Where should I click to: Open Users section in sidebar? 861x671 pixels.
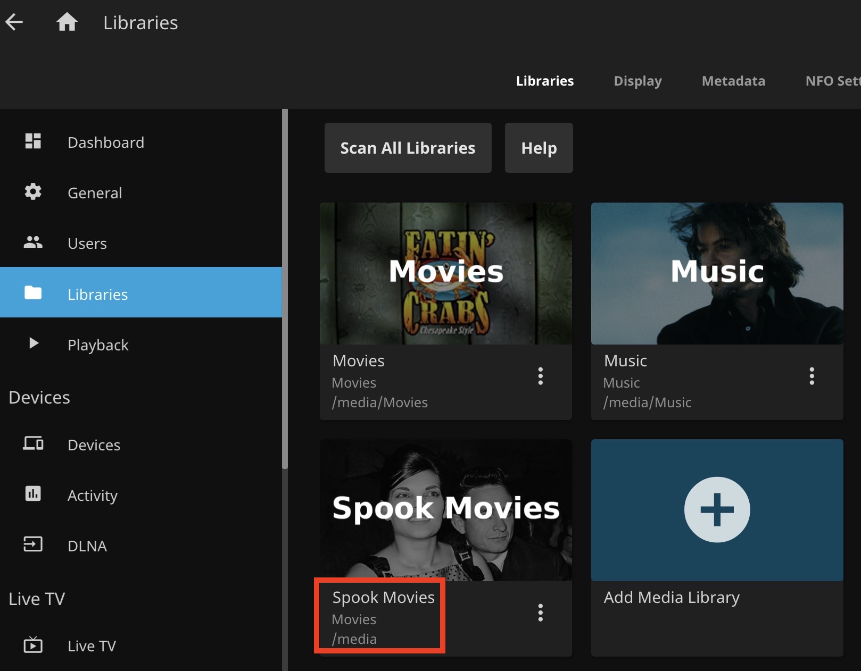[87, 244]
